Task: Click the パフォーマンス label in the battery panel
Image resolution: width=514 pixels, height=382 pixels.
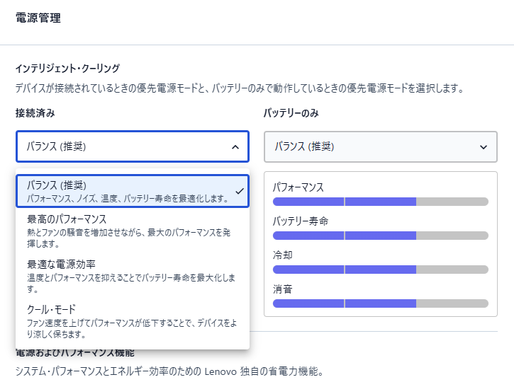Action: pyautogui.click(x=298, y=187)
